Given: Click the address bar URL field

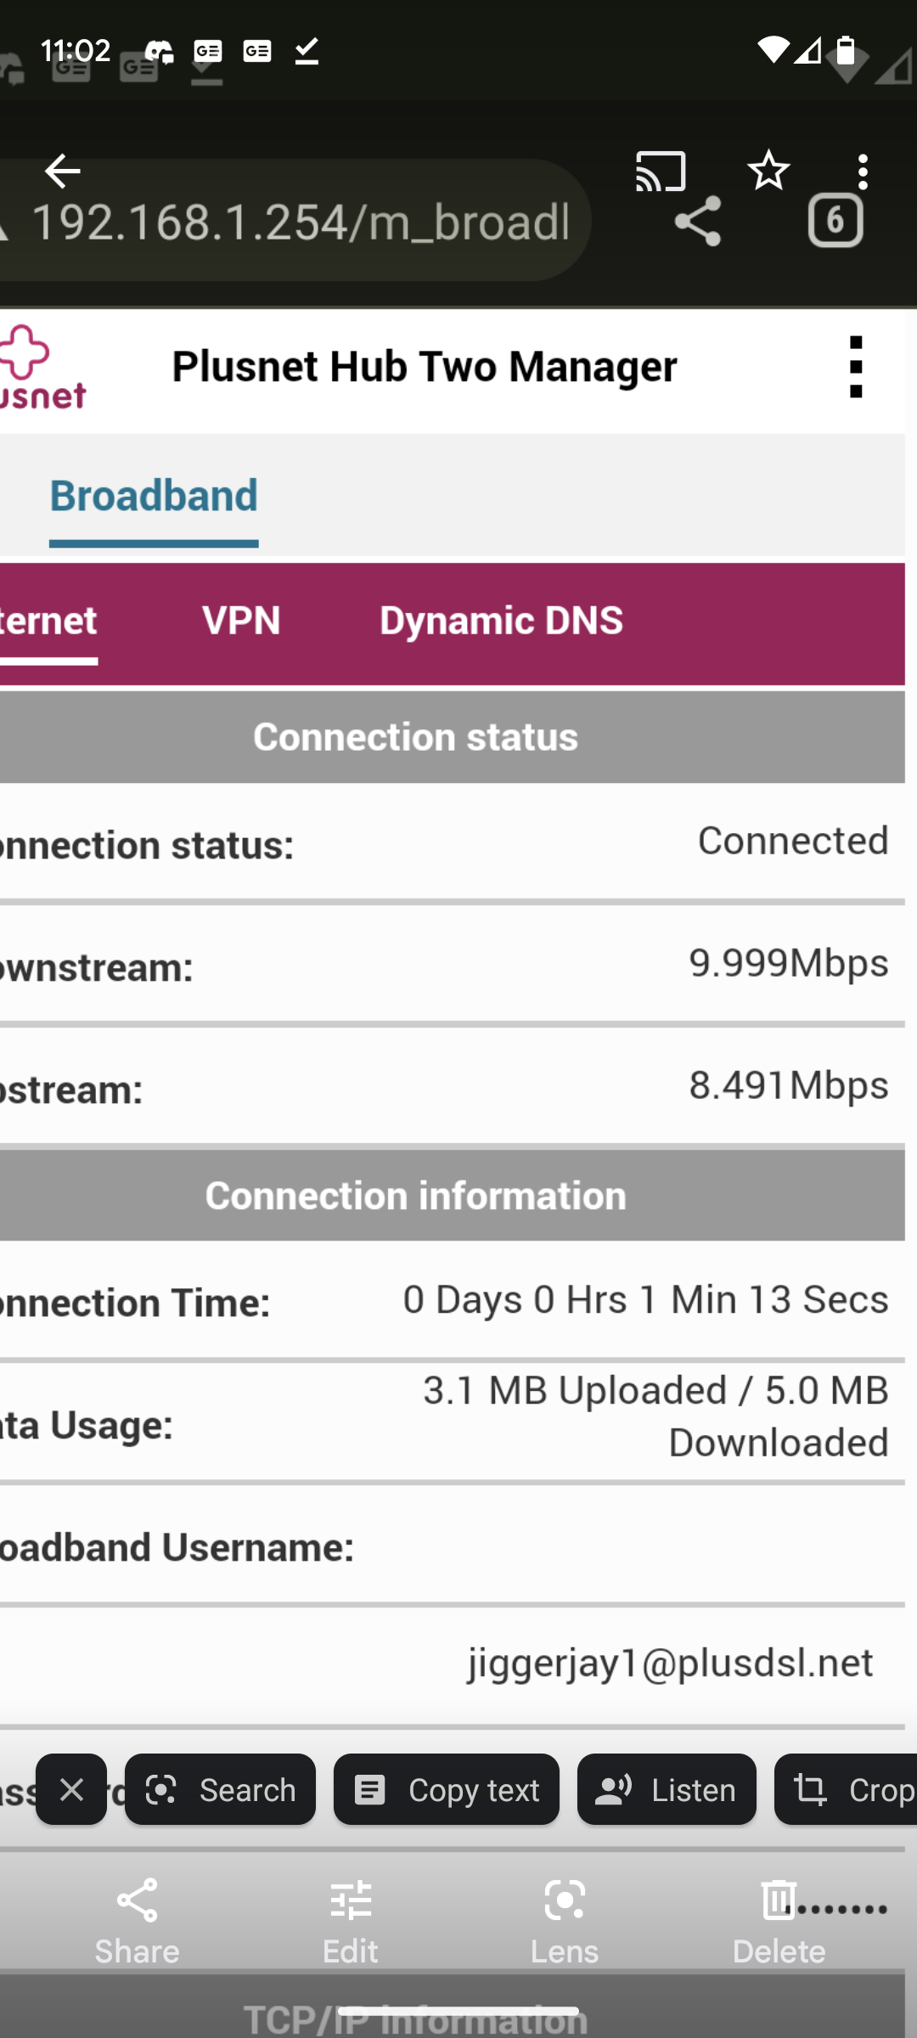Looking at the screenshot, I should pyautogui.click(x=297, y=222).
